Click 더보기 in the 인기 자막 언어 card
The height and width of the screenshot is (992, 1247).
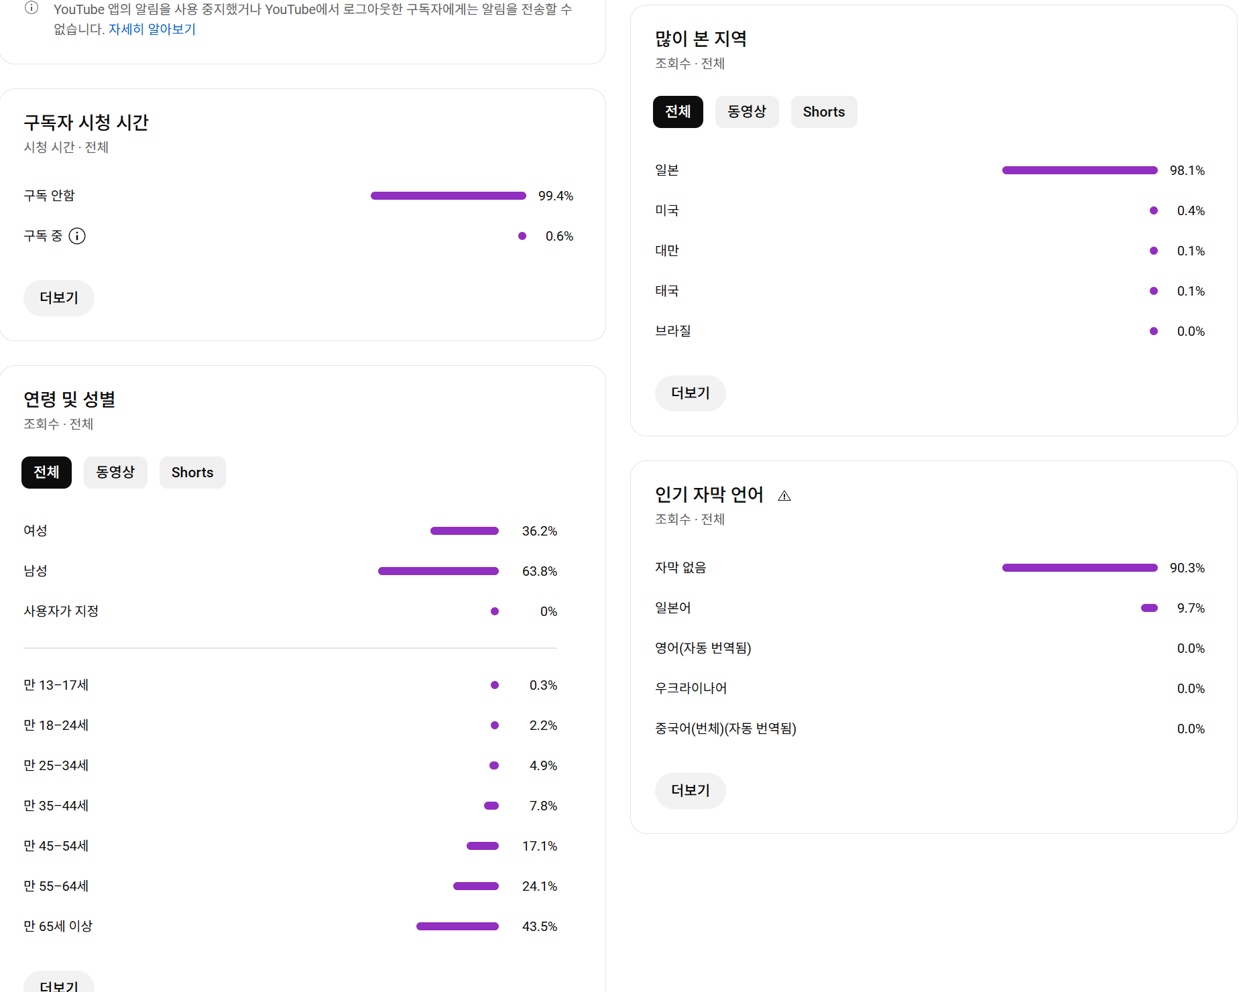tap(691, 790)
